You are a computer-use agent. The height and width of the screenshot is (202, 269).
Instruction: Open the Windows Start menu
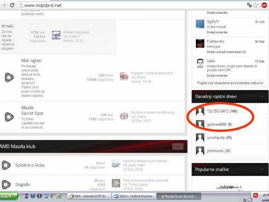pyautogui.click(x=9, y=197)
